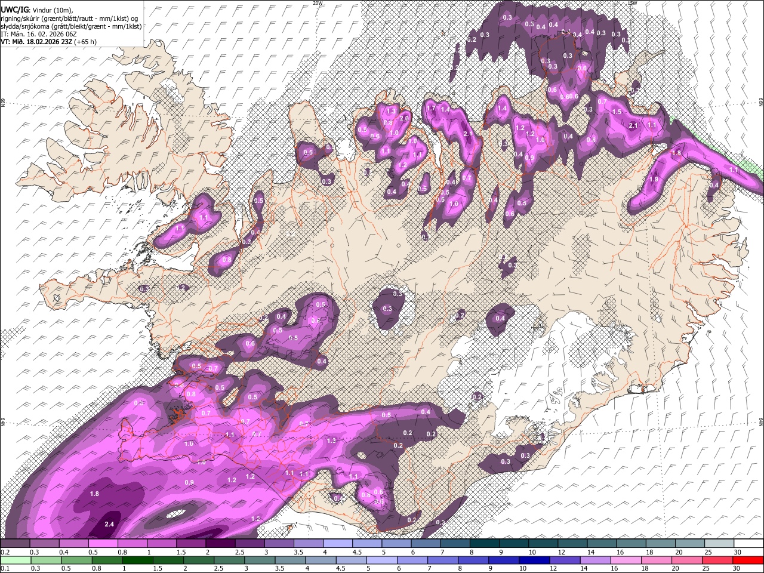Click the '20W' longitude label at top
Viewport: 764px width, 573px height.
click(318, 3)
